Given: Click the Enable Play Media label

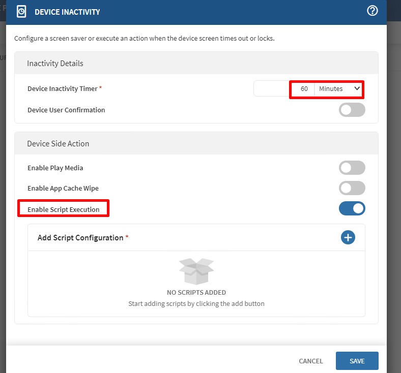Looking at the screenshot, I should pos(55,168).
